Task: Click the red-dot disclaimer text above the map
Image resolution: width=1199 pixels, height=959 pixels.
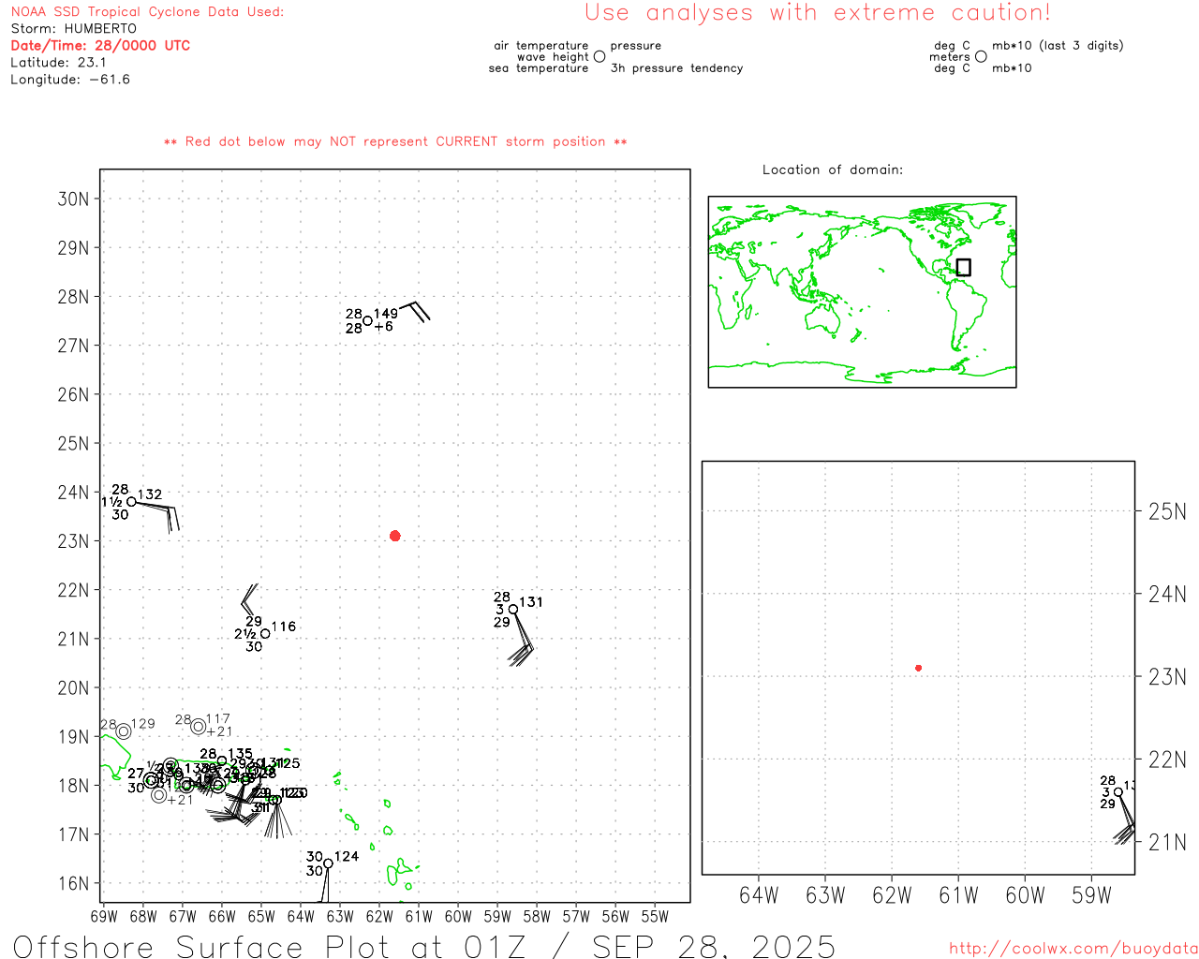Action: (x=395, y=141)
